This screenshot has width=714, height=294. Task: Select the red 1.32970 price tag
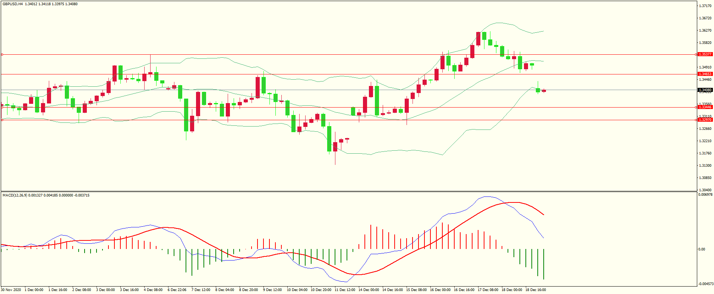point(705,120)
